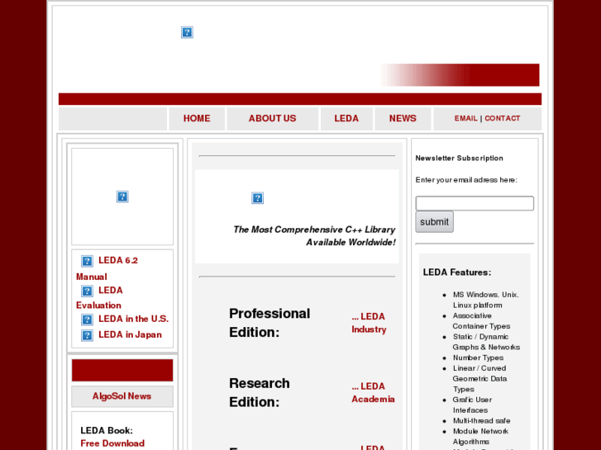
Task: Open the ... LEDA Industry link
Action: [369, 323]
